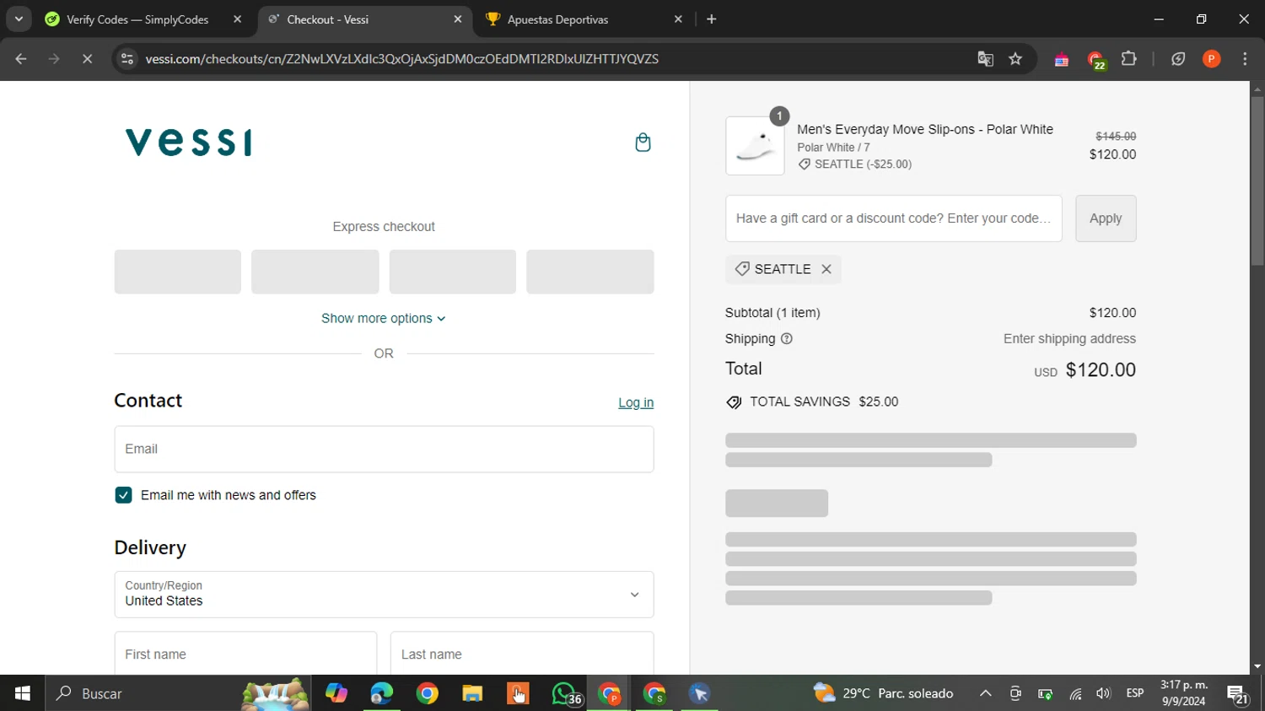The width and height of the screenshot is (1265, 711).
Task: Click the discount code input field
Action: coord(894,218)
